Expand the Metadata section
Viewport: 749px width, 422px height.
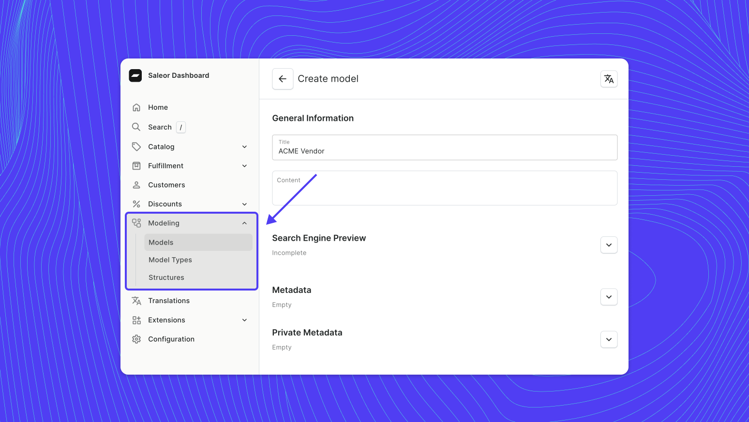click(609, 297)
